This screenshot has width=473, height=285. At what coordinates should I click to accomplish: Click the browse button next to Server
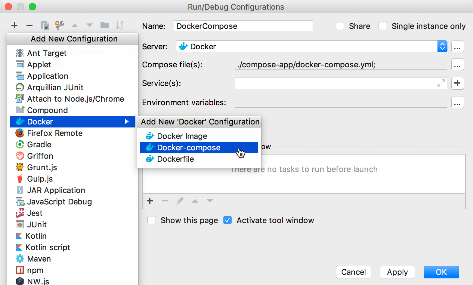[x=457, y=47]
